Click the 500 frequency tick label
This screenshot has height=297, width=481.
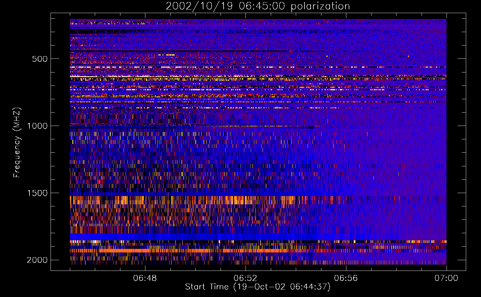[40, 59]
